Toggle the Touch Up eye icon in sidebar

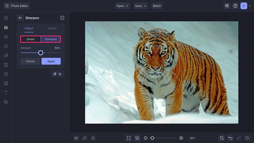click(x=6, y=37)
